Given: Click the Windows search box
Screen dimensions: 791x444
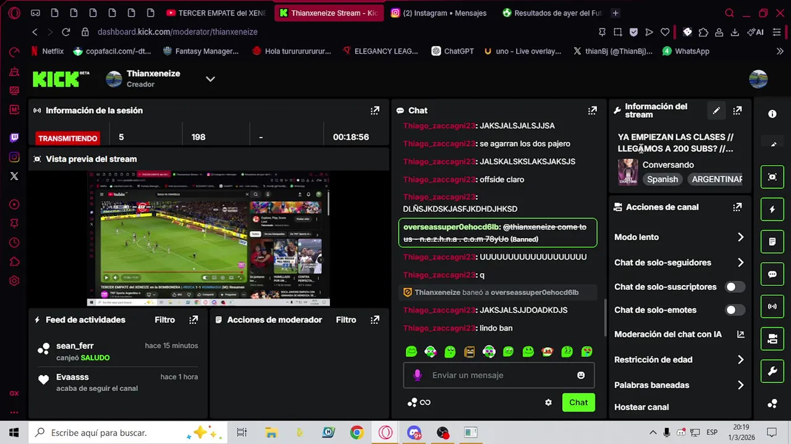Looking at the screenshot, I should pos(128,432).
